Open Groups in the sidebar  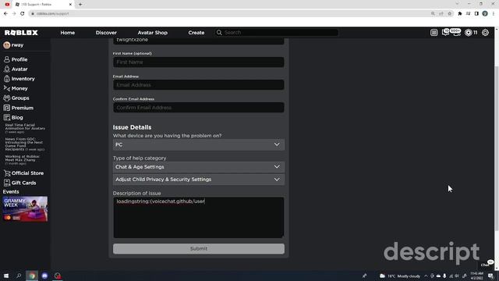[16, 98]
